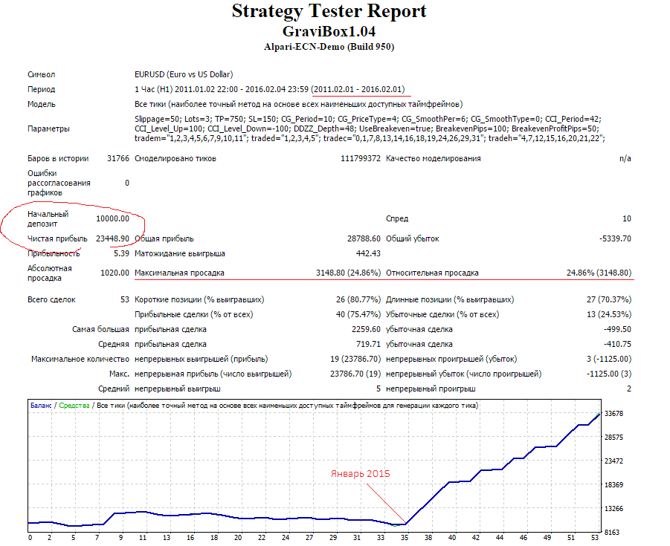The height and width of the screenshot is (546, 670).
Task: Click the EURUSD (Euro vs US Dollar) value
Action: click(x=184, y=74)
